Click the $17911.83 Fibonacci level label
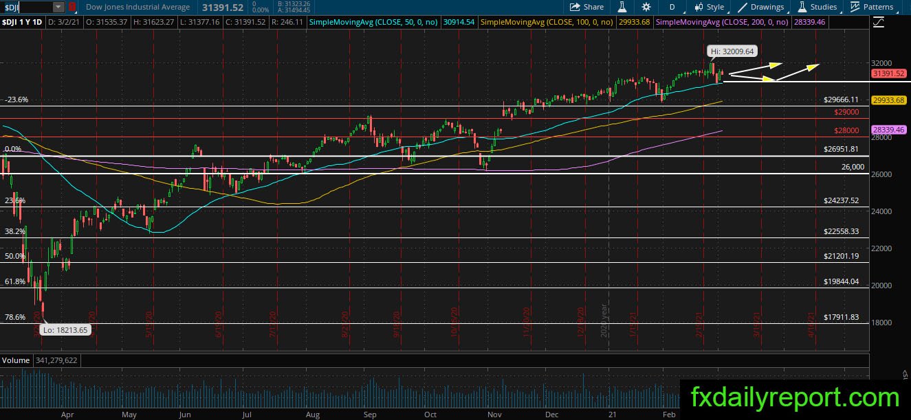Image resolution: width=911 pixels, height=420 pixels. coord(842,317)
